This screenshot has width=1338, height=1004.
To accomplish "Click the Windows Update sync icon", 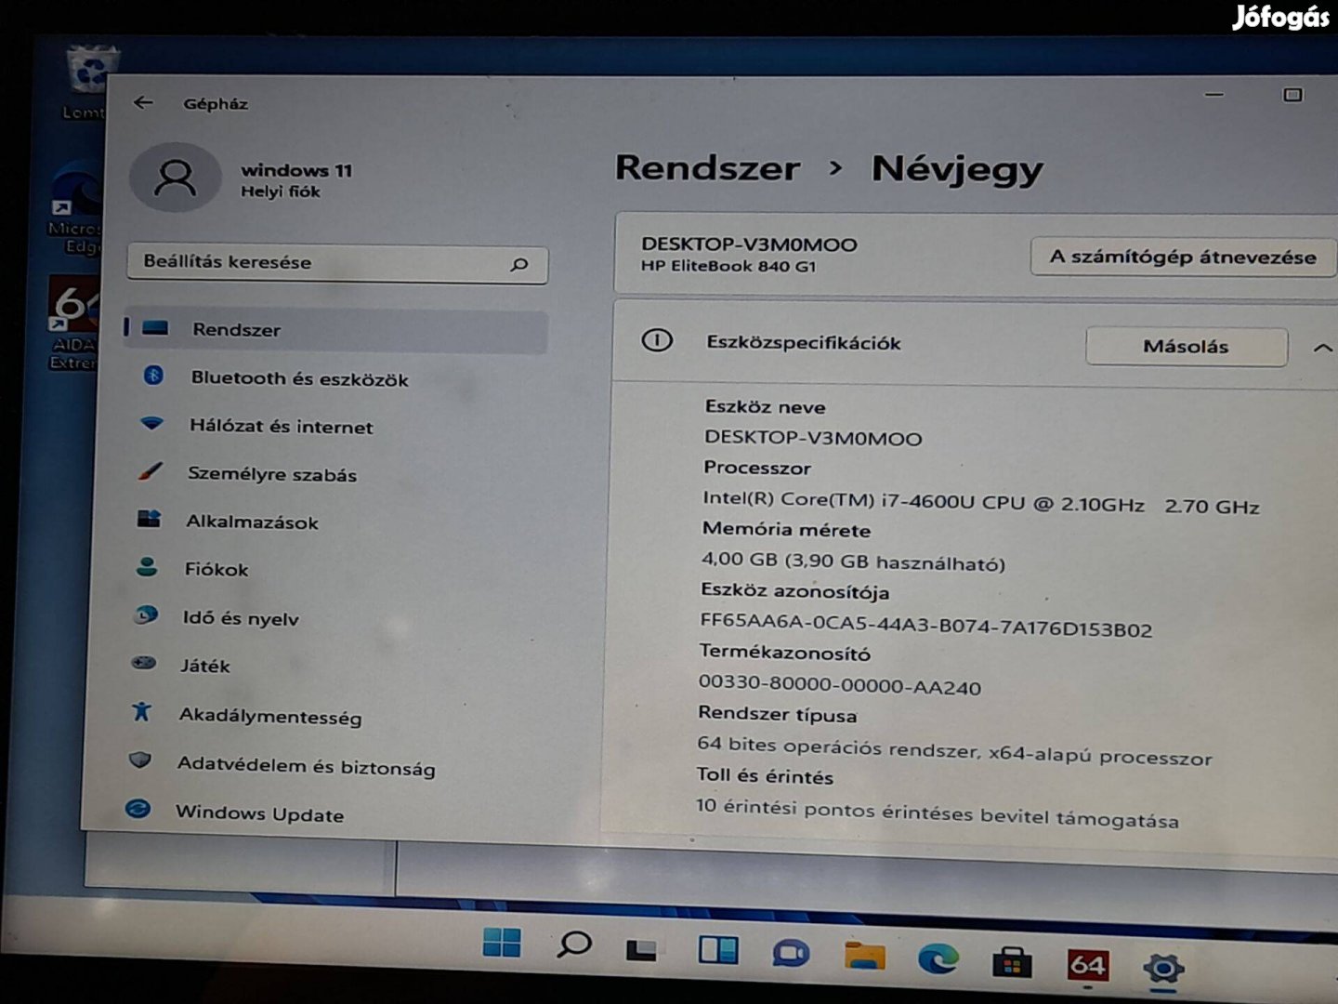I will point(138,808).
